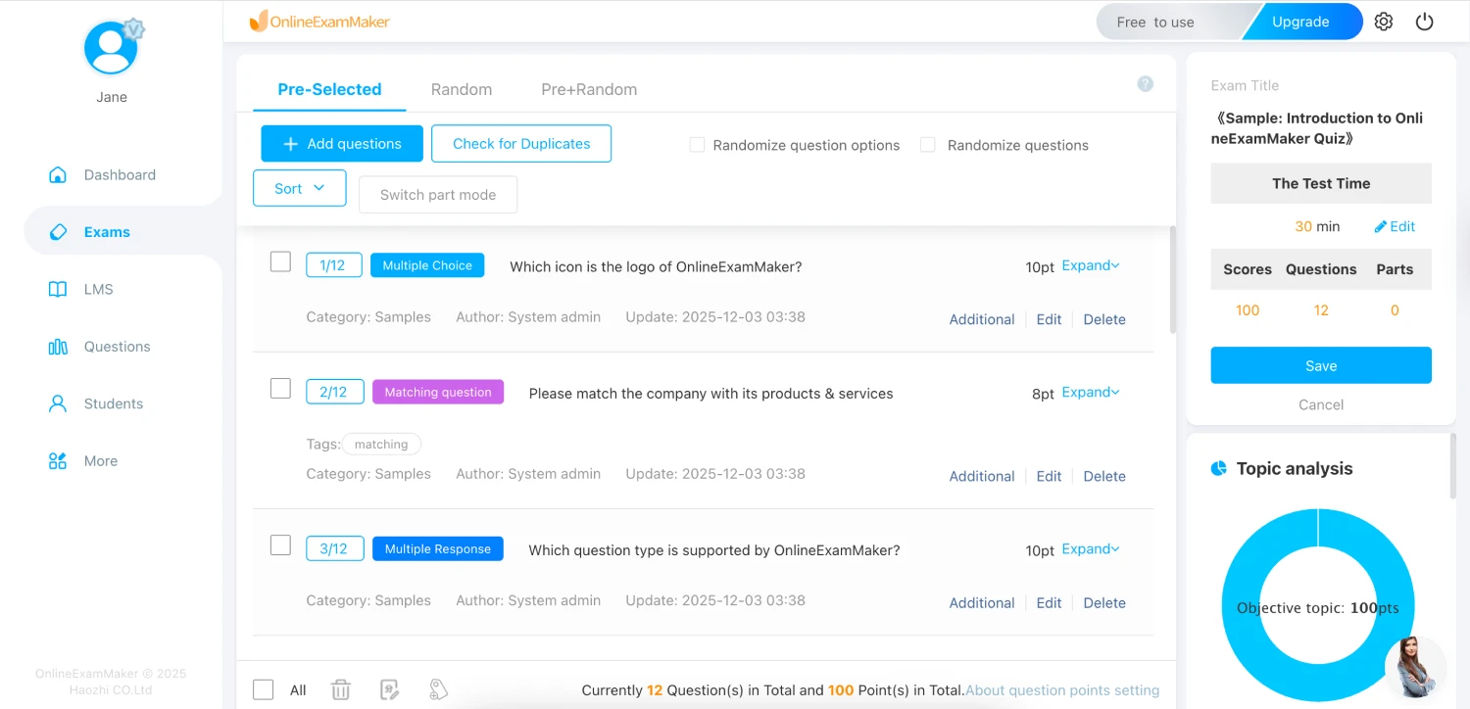Open the settings gear icon
1470x709 pixels.
click(x=1384, y=22)
